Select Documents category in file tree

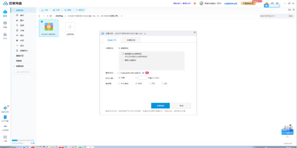tap(20, 30)
